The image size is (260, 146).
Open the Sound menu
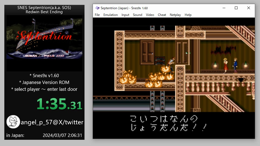click(x=138, y=15)
